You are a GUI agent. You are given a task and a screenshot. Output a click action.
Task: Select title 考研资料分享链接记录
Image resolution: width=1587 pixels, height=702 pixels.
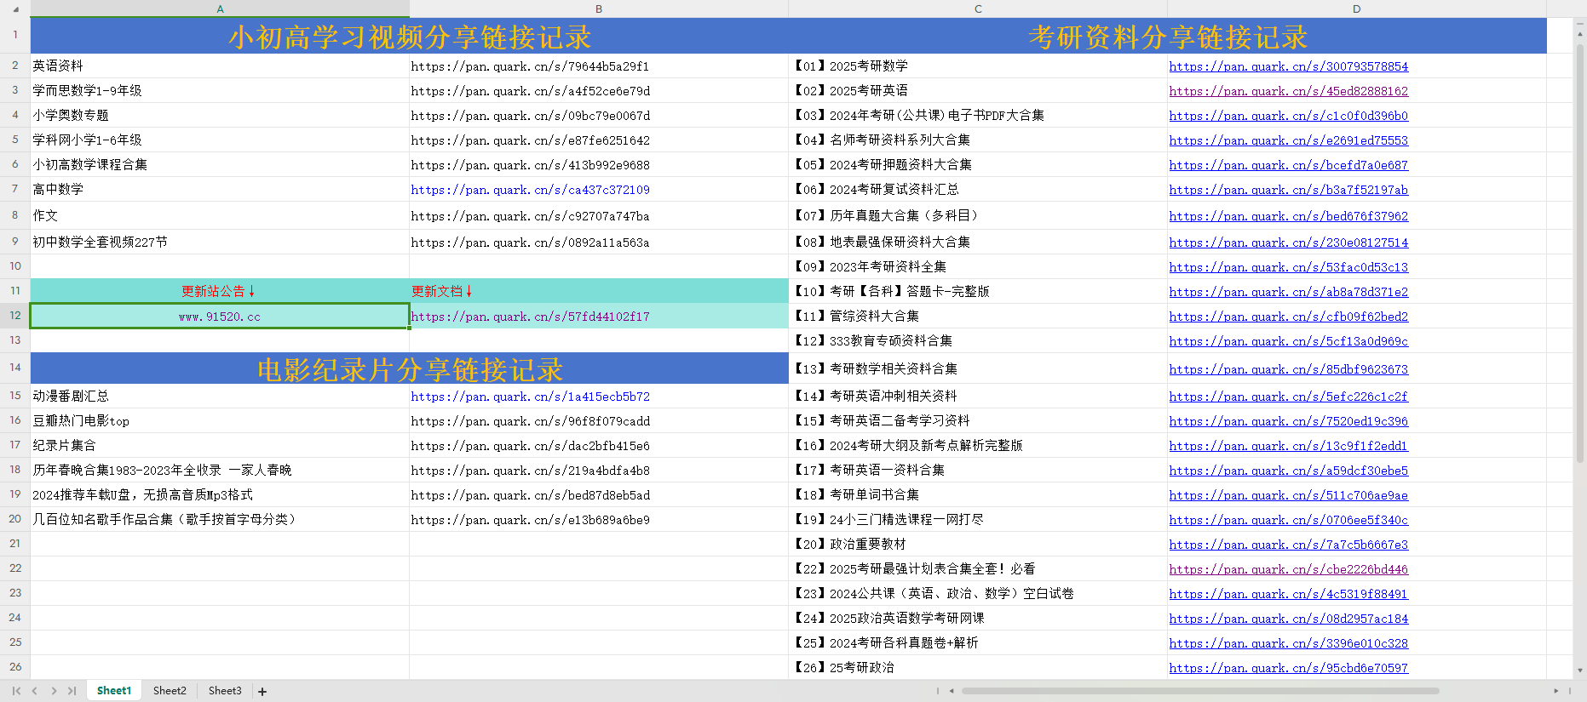(1167, 37)
